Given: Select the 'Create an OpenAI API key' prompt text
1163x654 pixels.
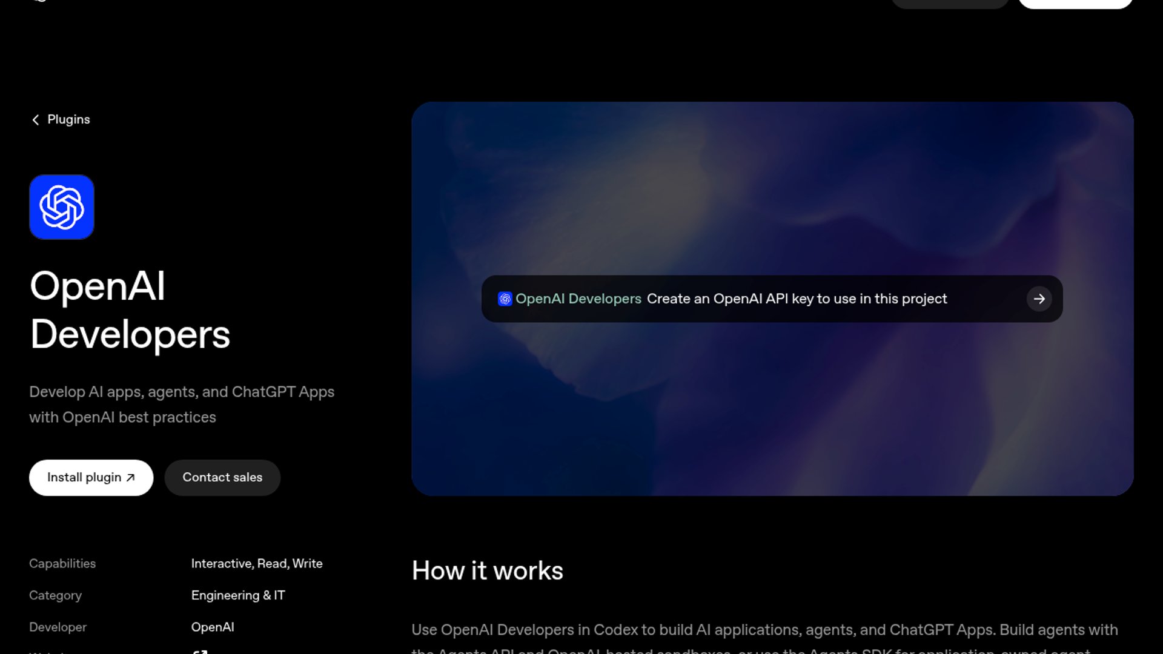Looking at the screenshot, I should coord(797,299).
